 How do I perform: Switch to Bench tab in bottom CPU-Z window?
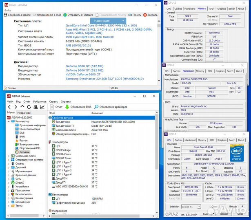point(232,140)
